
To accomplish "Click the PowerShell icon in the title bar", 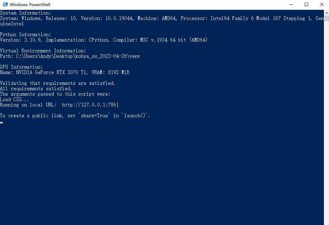I will 5,5.
